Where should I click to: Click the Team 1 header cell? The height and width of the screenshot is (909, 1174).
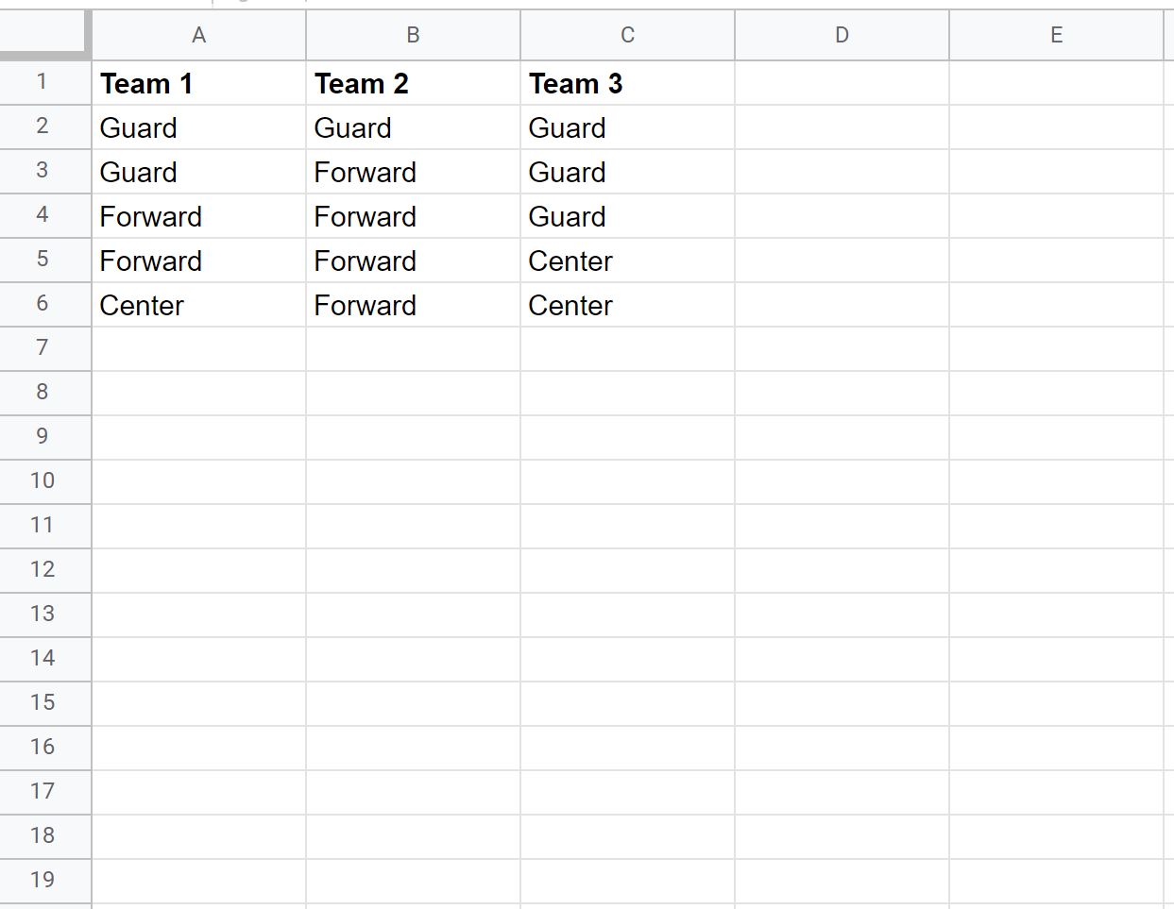tap(198, 83)
